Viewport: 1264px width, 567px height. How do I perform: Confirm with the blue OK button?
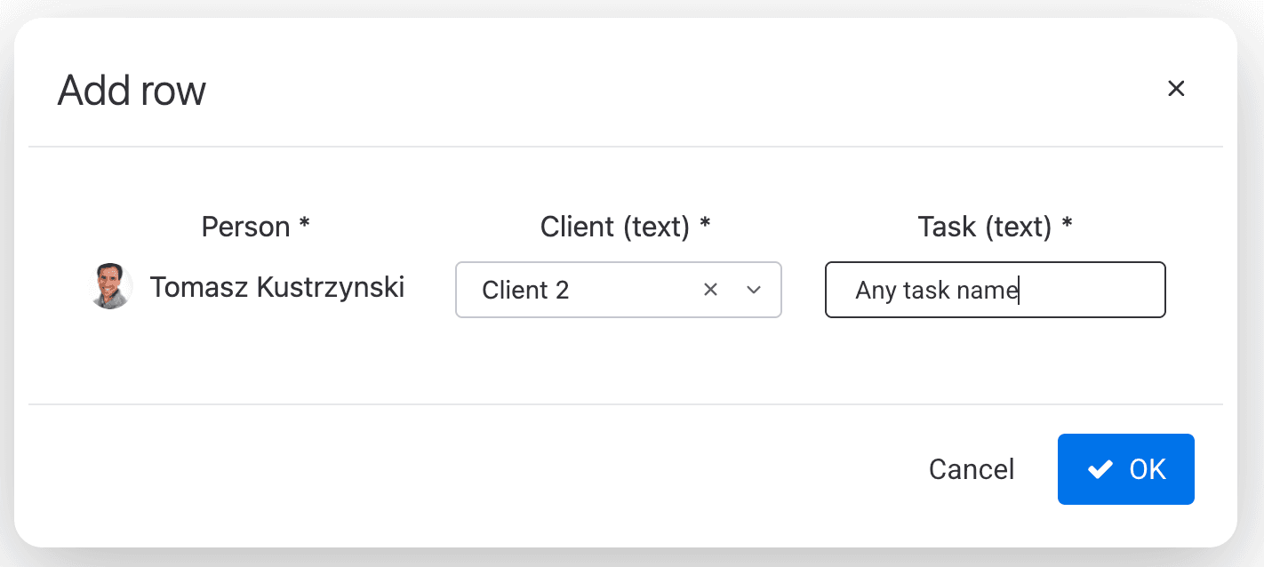tap(1125, 469)
